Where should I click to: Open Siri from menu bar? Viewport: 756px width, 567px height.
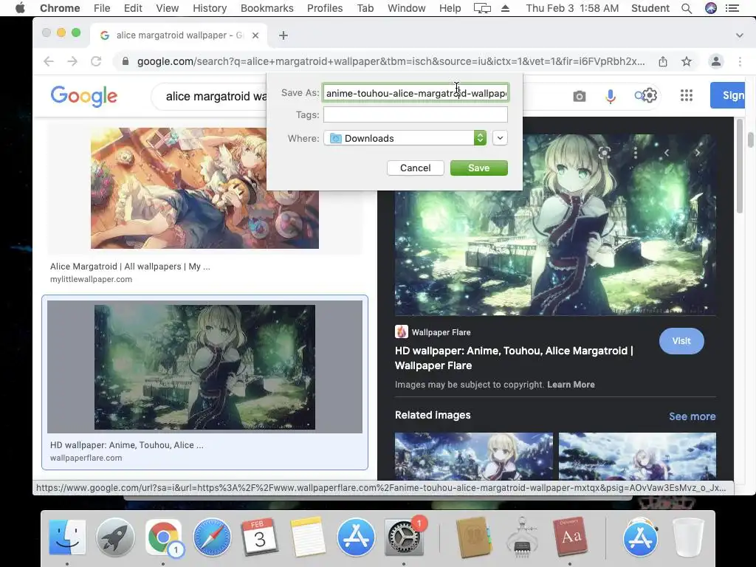[x=711, y=8]
